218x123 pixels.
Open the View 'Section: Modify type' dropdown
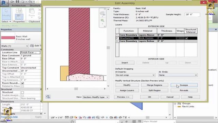(96, 97)
